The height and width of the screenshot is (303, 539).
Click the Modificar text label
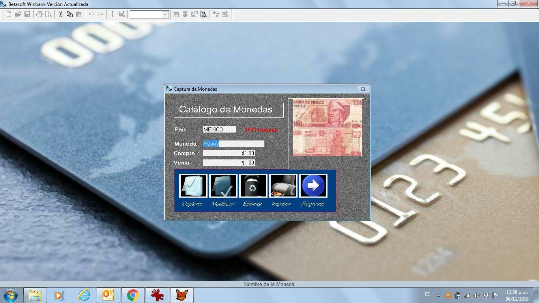coord(223,204)
